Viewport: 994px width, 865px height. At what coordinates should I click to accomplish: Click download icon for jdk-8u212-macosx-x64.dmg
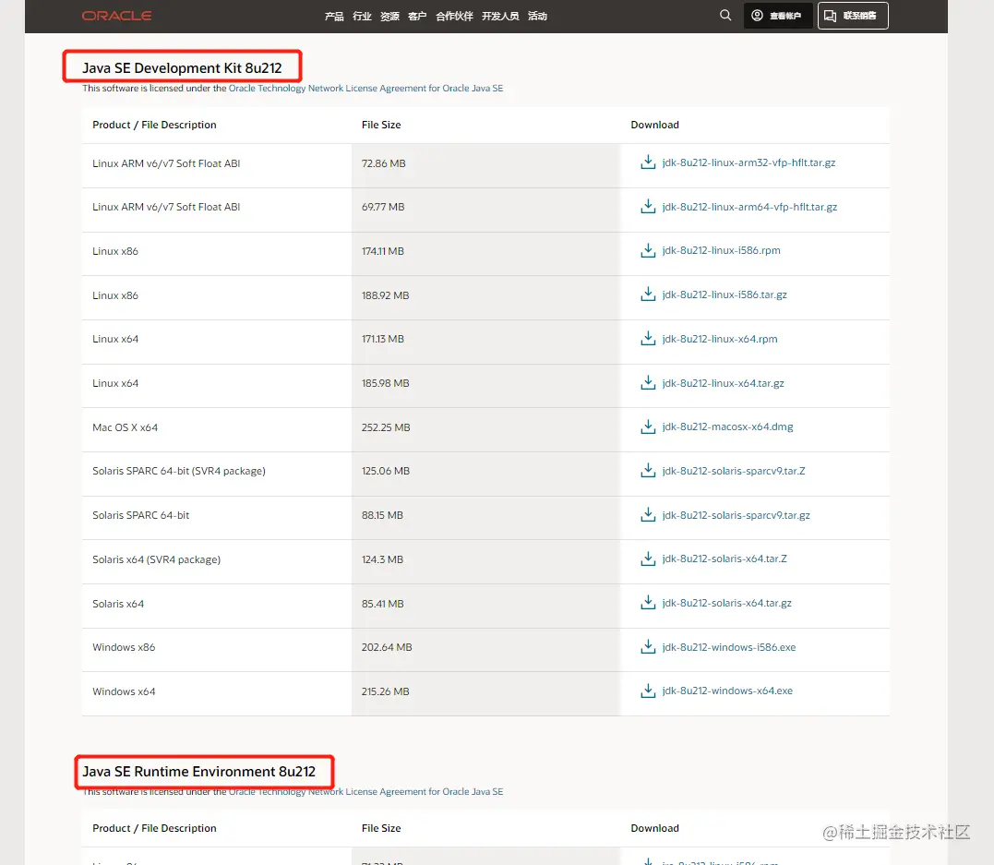point(648,426)
